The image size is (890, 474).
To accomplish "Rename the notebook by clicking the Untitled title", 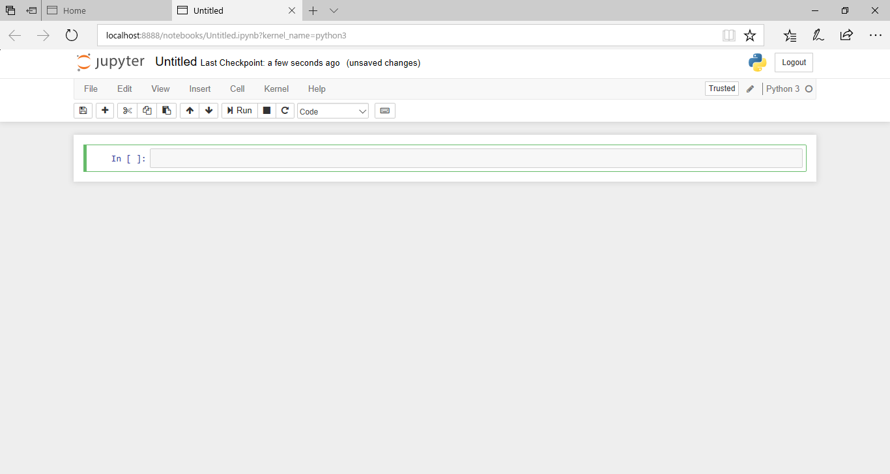I will coord(175,61).
